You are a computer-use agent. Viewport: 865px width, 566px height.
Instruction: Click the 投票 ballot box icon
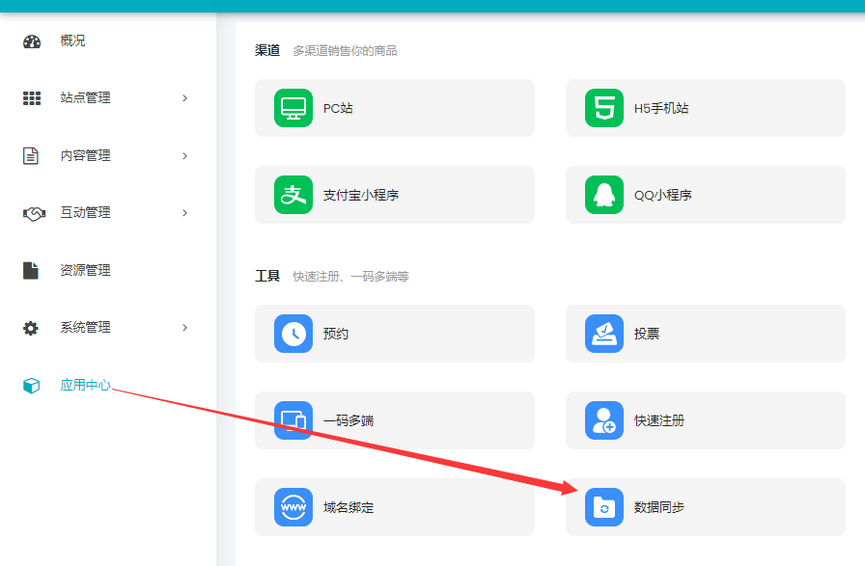click(604, 334)
